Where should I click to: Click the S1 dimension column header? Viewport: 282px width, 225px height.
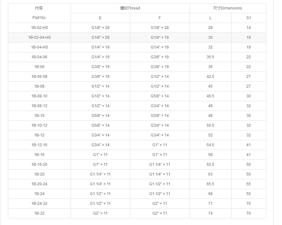click(249, 18)
